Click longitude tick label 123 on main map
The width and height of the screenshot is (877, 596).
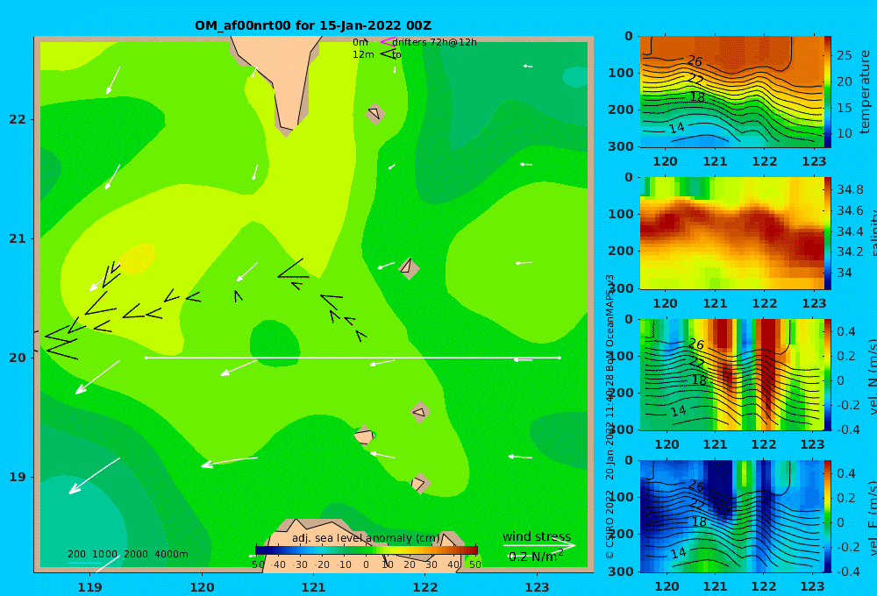pyautogui.click(x=537, y=587)
